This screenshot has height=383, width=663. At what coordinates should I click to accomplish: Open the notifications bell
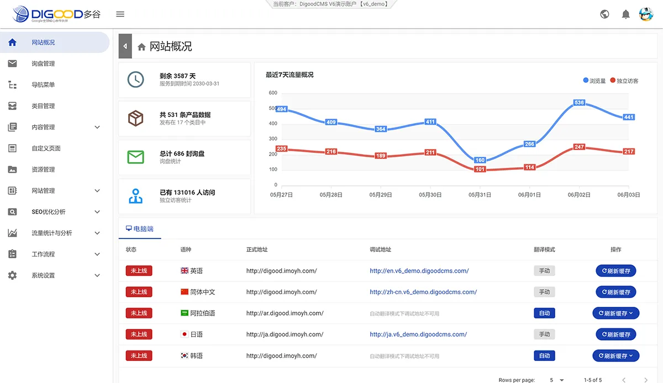625,14
